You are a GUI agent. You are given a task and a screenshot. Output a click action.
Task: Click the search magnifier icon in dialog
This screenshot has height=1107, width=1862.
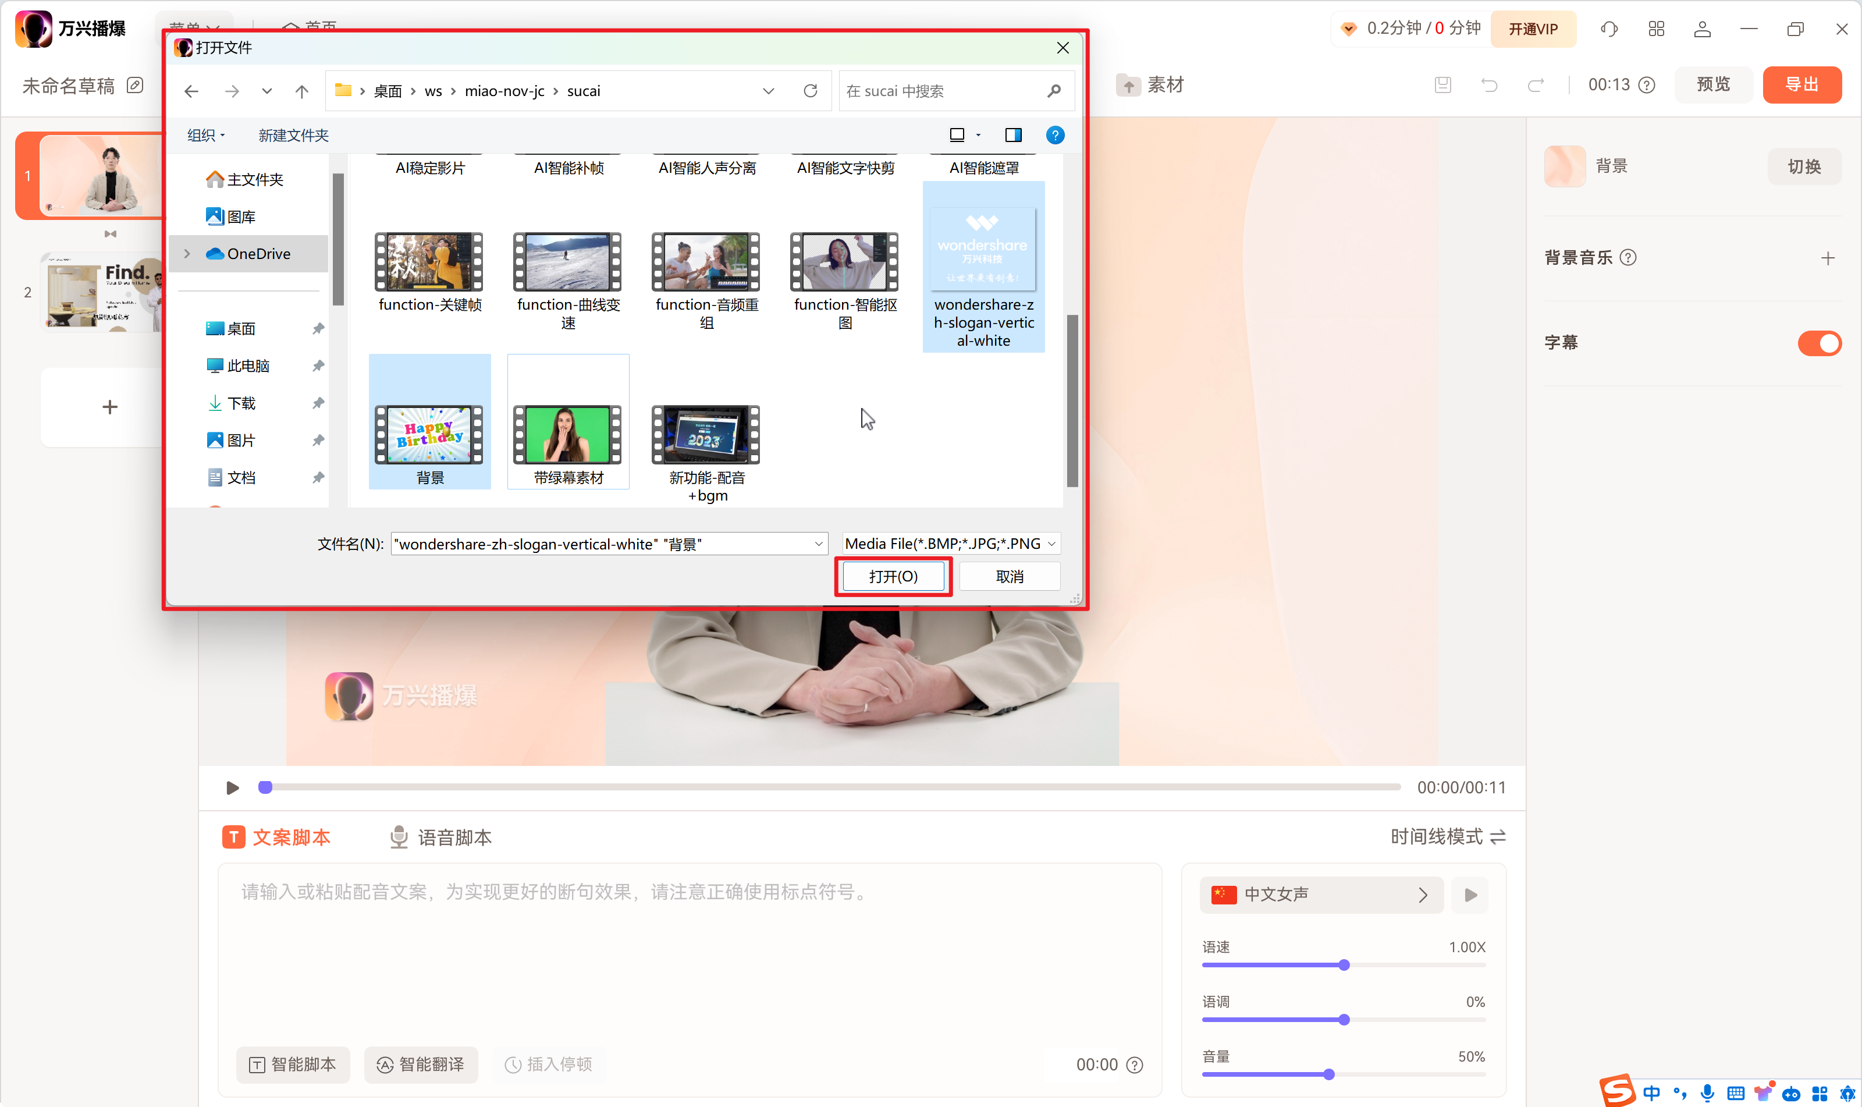[1054, 91]
